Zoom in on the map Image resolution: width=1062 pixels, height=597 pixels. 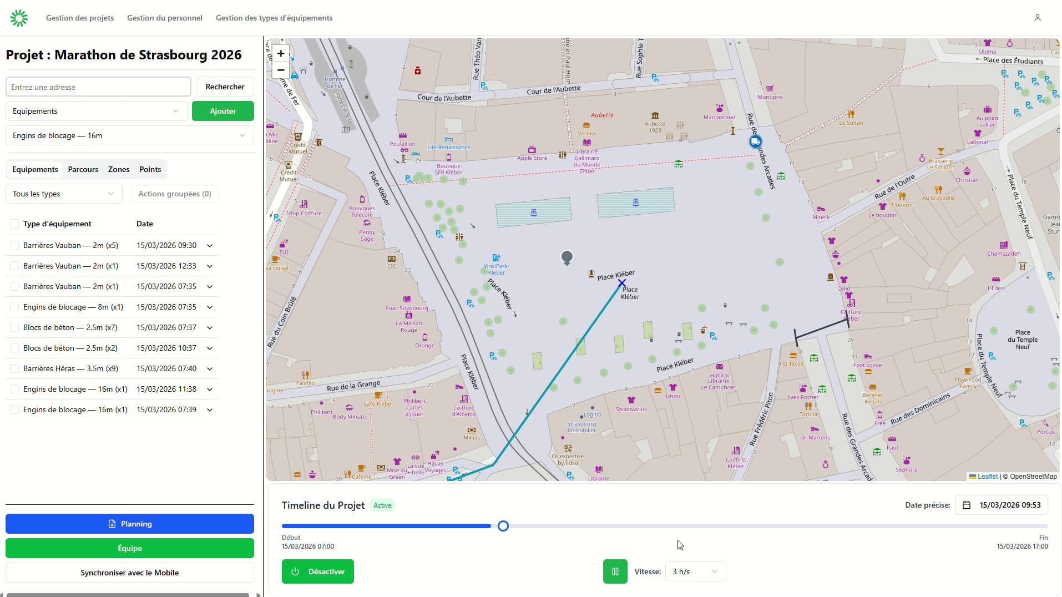pos(281,53)
